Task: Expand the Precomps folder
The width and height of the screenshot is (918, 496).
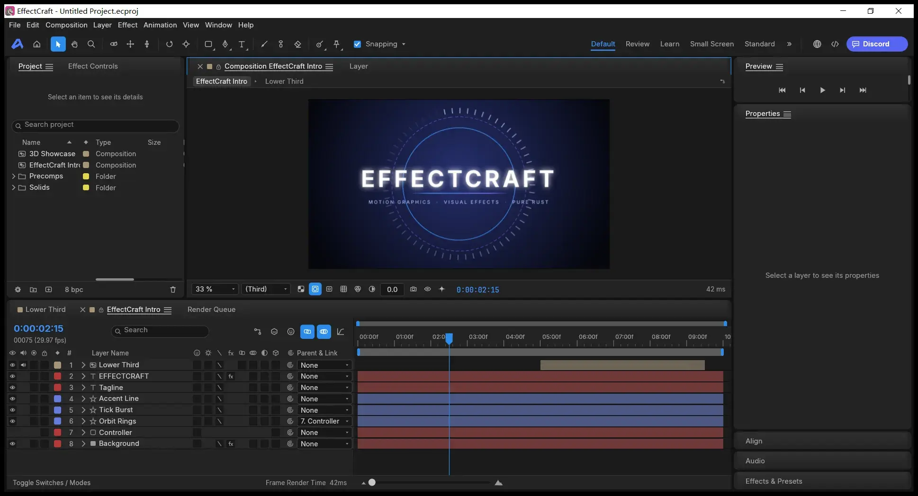Action: tap(13, 176)
